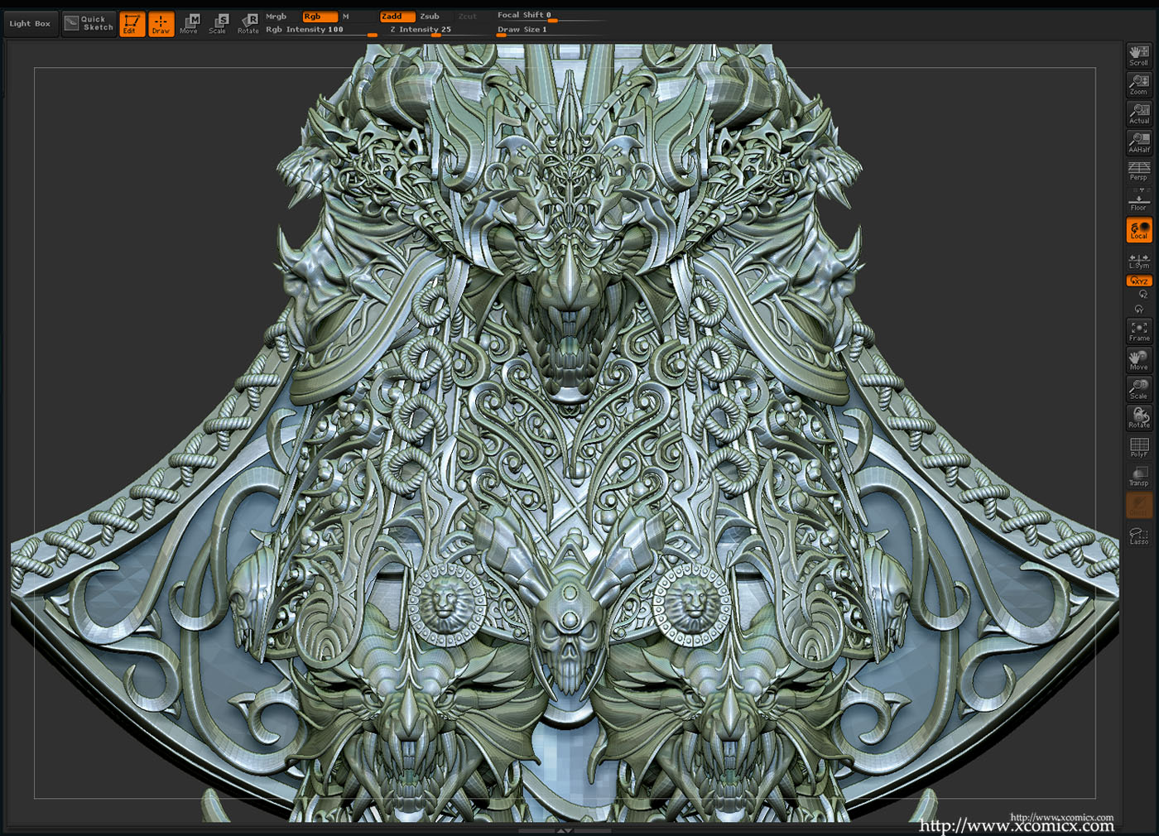Toggle PolyF polyframe display
The image size is (1159, 836).
point(1139,447)
